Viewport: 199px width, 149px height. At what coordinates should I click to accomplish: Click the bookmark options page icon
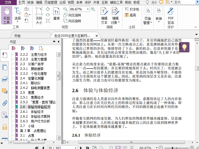41,48
